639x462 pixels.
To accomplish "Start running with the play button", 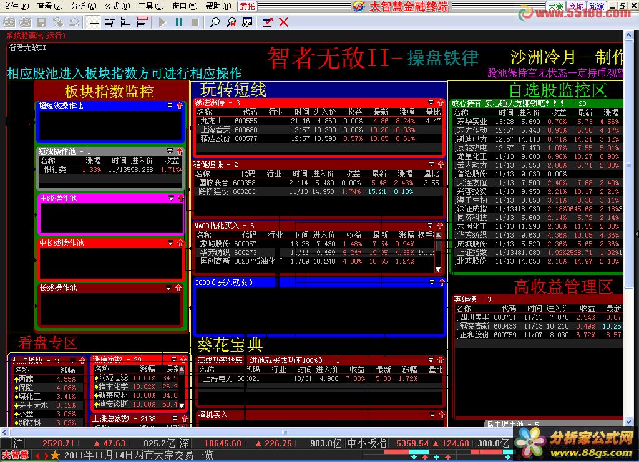I will coord(163,22).
